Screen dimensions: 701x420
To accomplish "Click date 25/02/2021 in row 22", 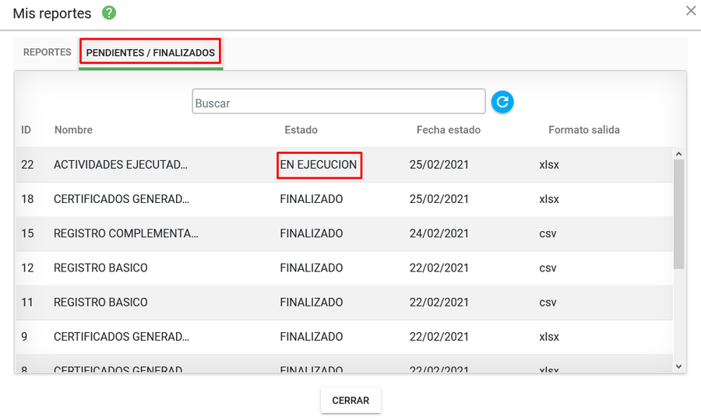I will point(439,165).
